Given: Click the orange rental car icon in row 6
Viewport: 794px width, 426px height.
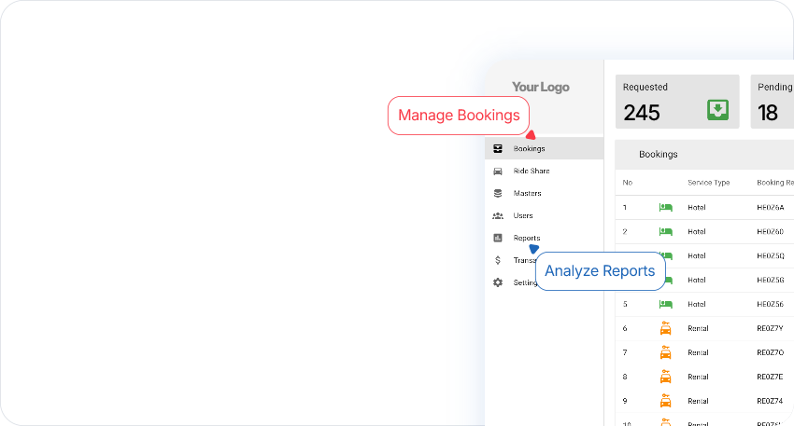Looking at the screenshot, I should tap(665, 328).
